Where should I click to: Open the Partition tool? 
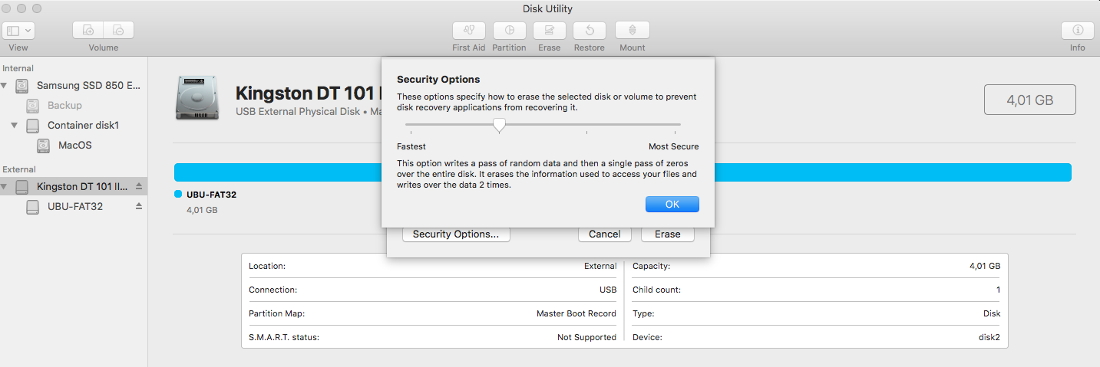tap(510, 31)
